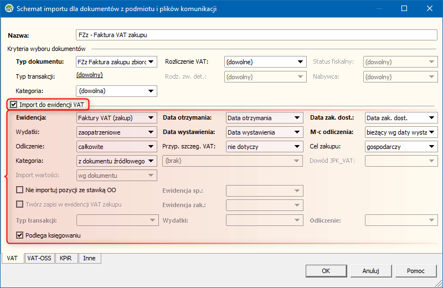
Task: Uncheck Podlega księgowaniu checkbox
Action: (x=19, y=235)
